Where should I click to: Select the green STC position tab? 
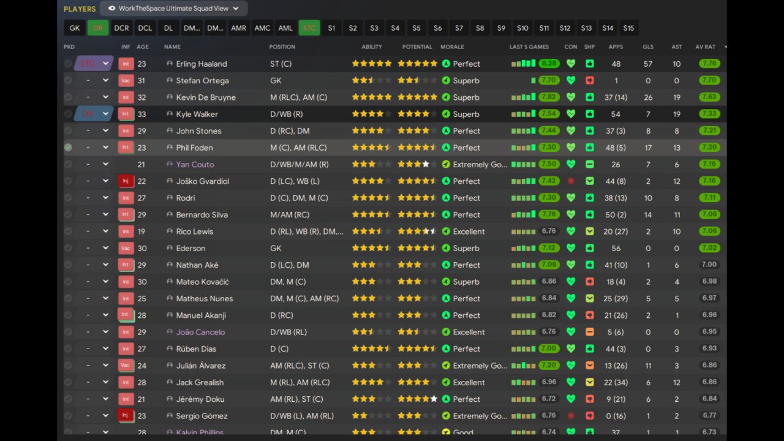click(x=309, y=28)
